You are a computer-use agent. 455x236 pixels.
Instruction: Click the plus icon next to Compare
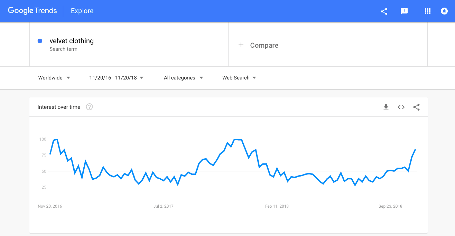241,45
